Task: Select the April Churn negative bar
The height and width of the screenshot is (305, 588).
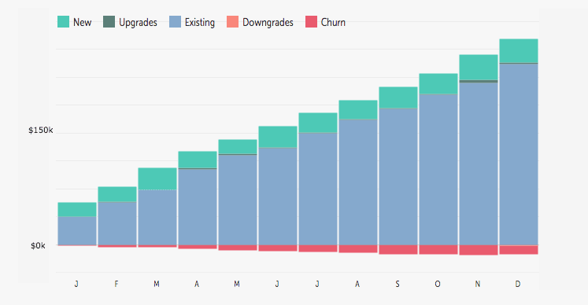Action: click(x=198, y=247)
